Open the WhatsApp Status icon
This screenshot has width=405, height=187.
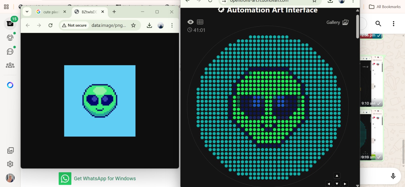point(10,38)
